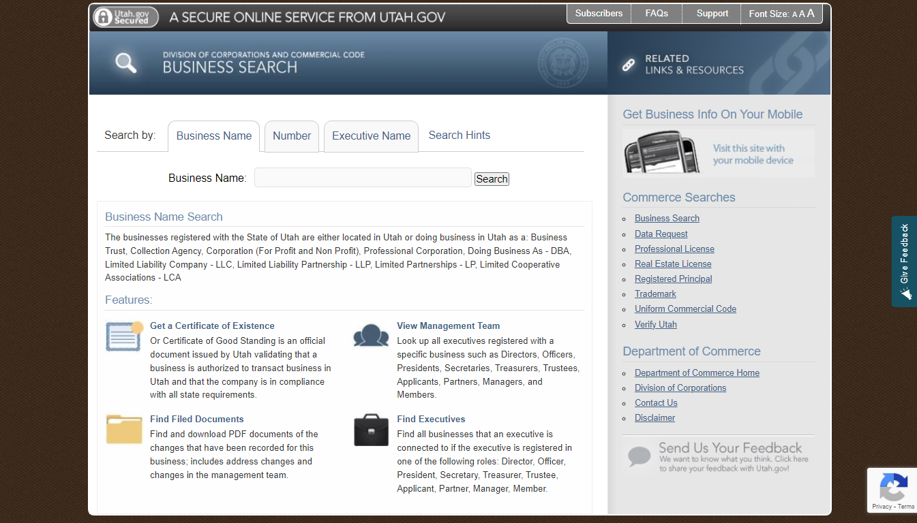
Task: Click the Division of Corporations Business Search title
Action: pos(263,63)
